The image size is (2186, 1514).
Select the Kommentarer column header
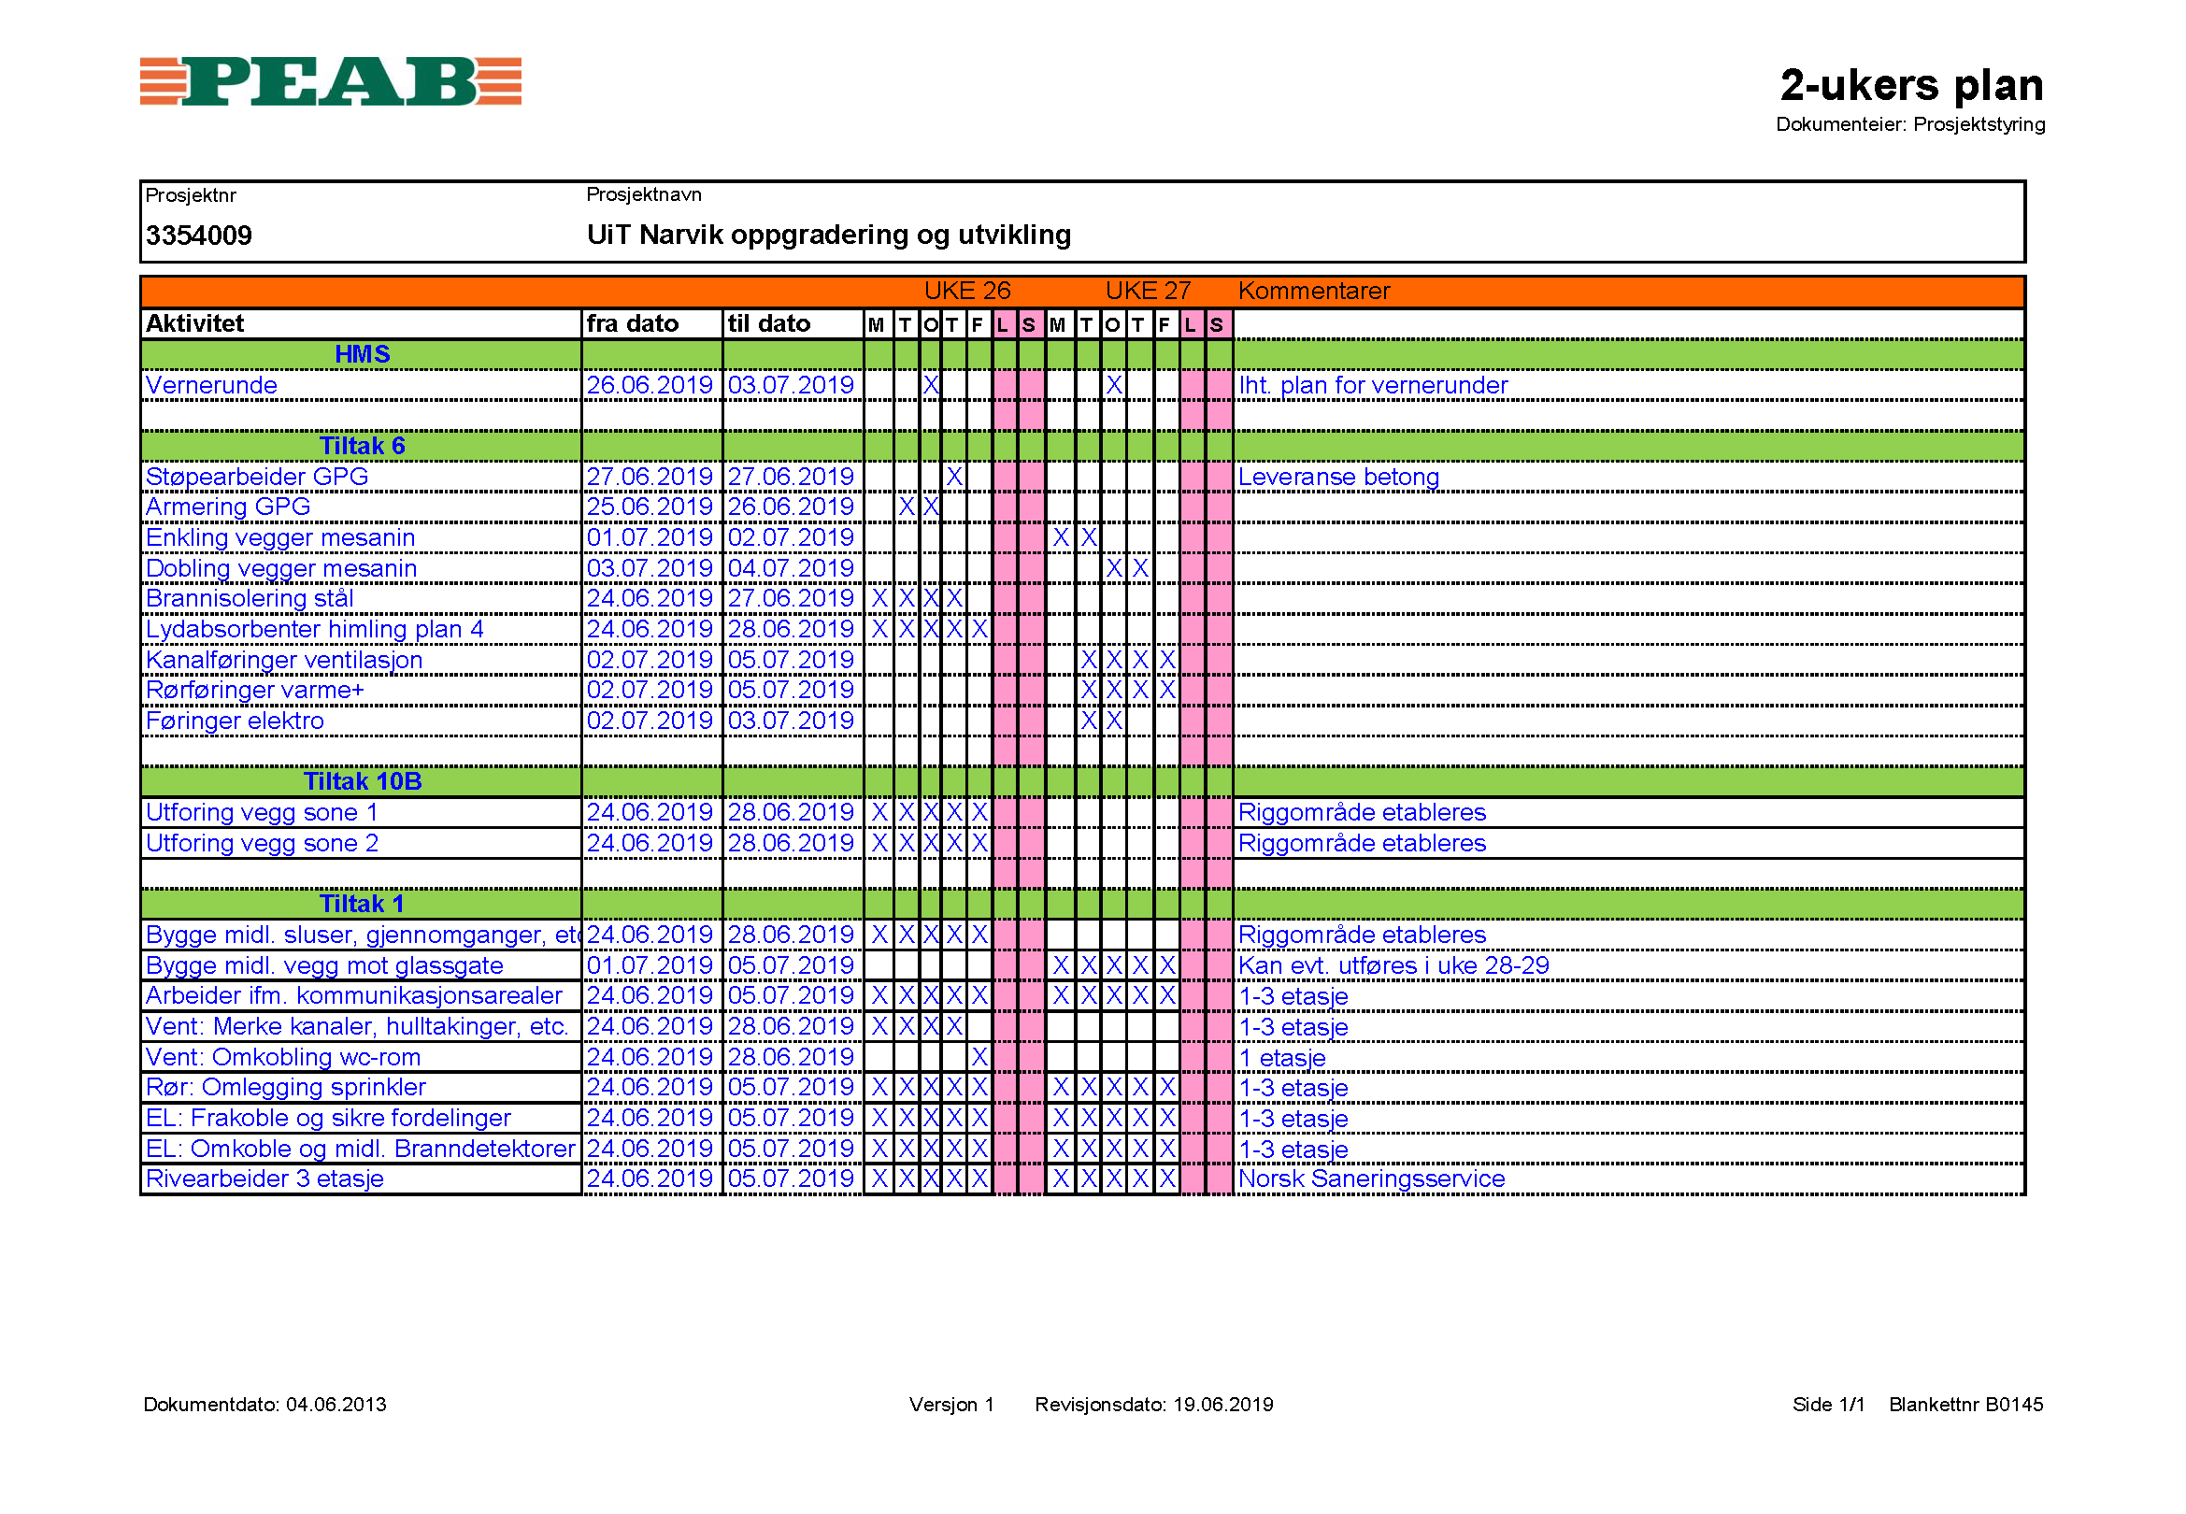1313,292
